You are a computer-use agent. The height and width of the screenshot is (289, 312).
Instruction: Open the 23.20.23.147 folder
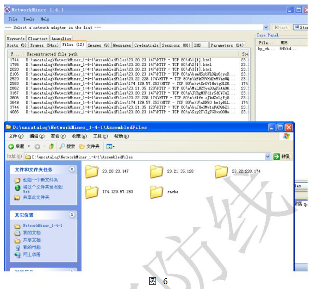[x=107, y=171]
